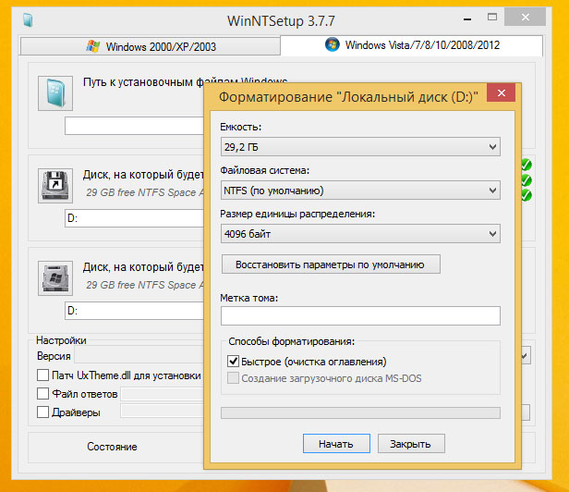Viewport: 569px width, 492px height.
Task: Click the WinNTSetup app icon in title bar
Action: click(x=28, y=20)
